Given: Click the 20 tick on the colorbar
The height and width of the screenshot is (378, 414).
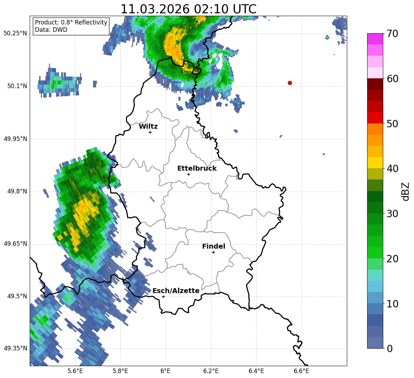Looking at the screenshot, I should (392, 258).
